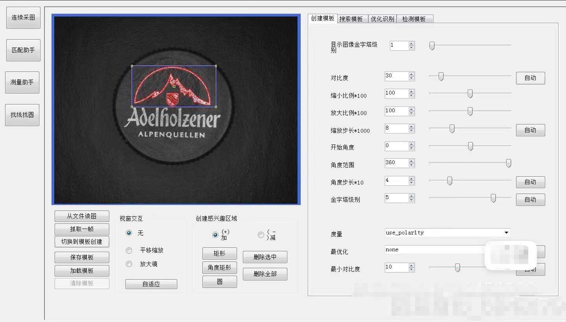Click 自动 button for 金字塔级别
The height and width of the screenshot is (322, 566).
(x=530, y=199)
